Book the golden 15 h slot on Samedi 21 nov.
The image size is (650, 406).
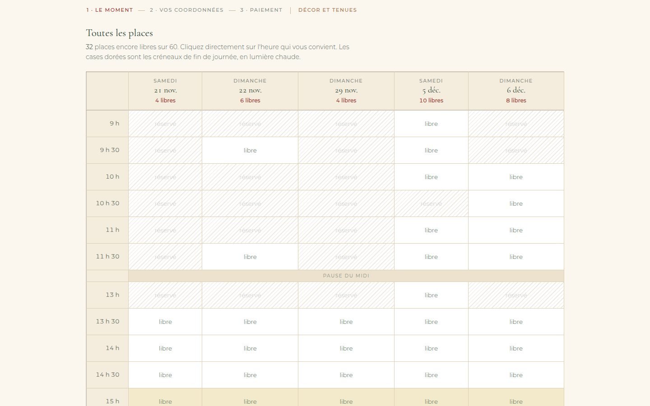coord(165,397)
